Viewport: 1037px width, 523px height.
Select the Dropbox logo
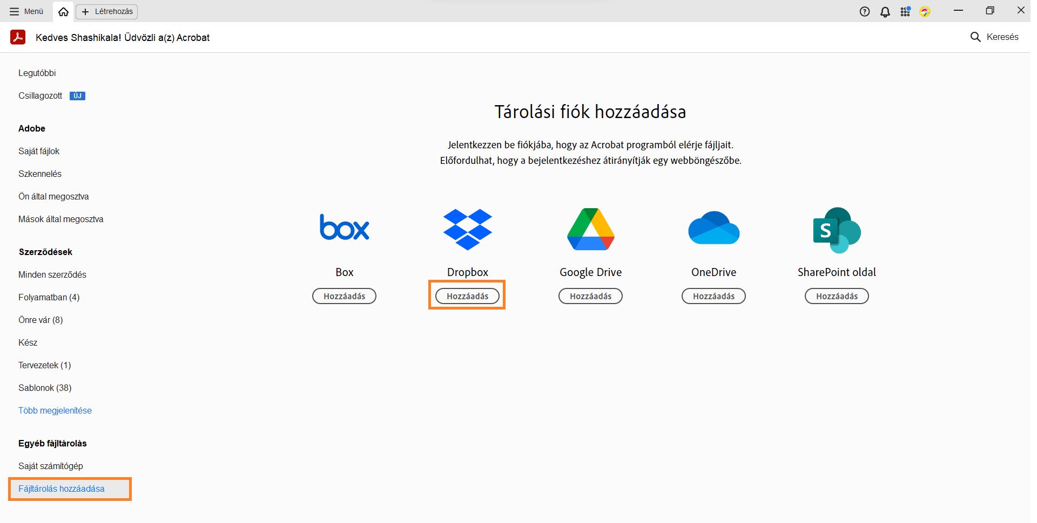467,229
